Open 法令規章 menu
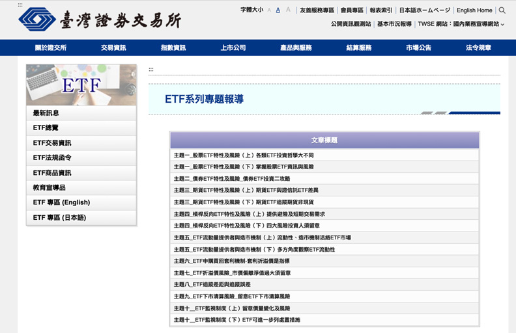The height and width of the screenshot is (333, 516). (x=478, y=47)
